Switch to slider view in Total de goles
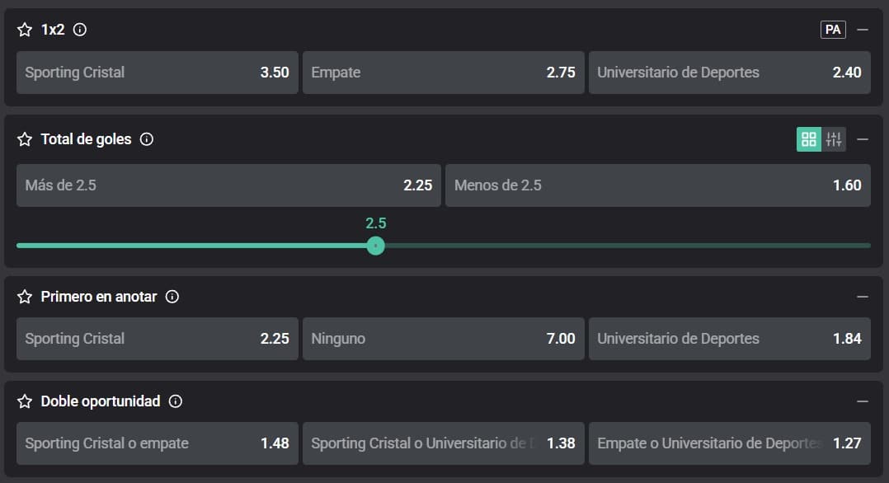 click(834, 139)
